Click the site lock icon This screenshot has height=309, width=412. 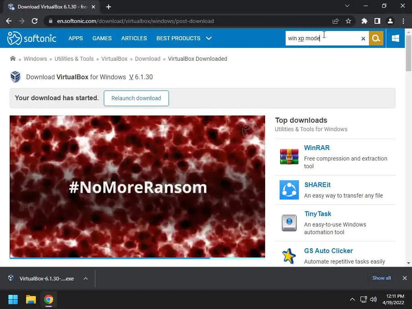point(51,21)
